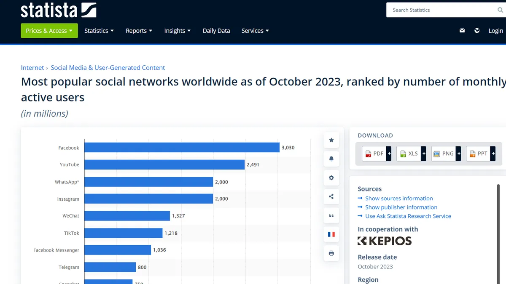
Task: Open Social Media & User-Generated Content breadcrumb
Action: [108, 68]
